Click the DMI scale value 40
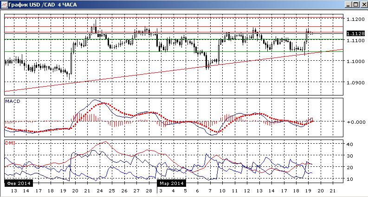Viewport: 368px width, 197px height. click(x=350, y=145)
